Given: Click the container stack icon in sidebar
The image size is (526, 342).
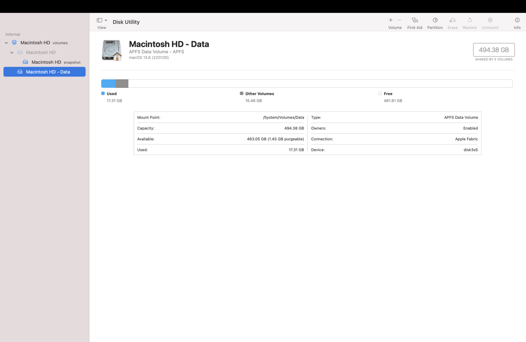Looking at the screenshot, I should [x=14, y=42].
